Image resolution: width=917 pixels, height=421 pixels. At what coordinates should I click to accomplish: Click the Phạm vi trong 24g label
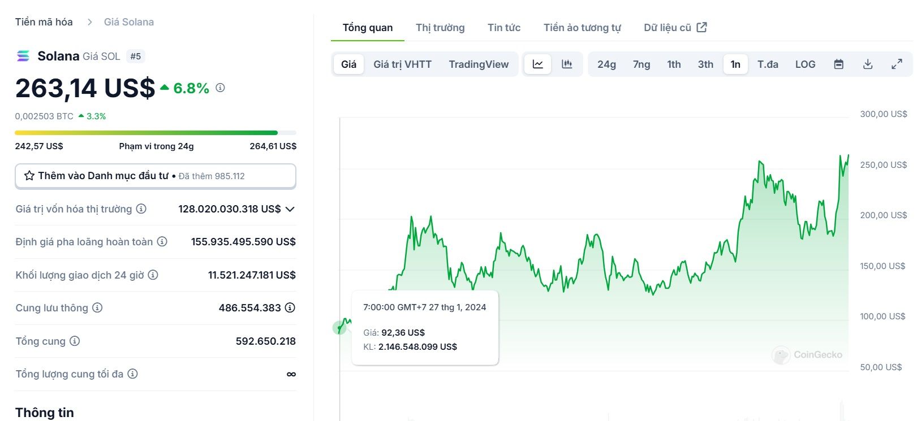click(x=156, y=146)
